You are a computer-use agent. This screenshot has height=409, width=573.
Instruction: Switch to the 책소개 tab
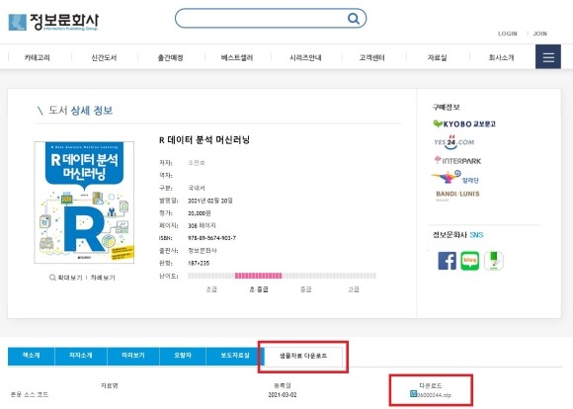(x=31, y=356)
